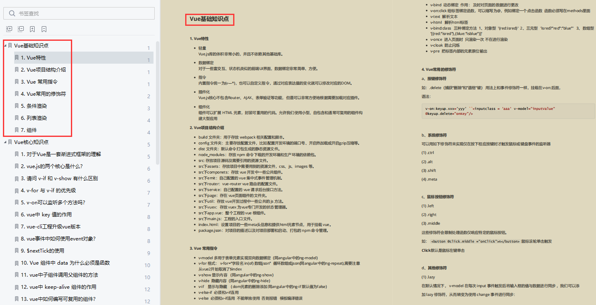Click bookmark icon beside '13. vue中如何编写可复用的组件?'
The height and width of the screenshot is (305, 596).
(x=16, y=299)
